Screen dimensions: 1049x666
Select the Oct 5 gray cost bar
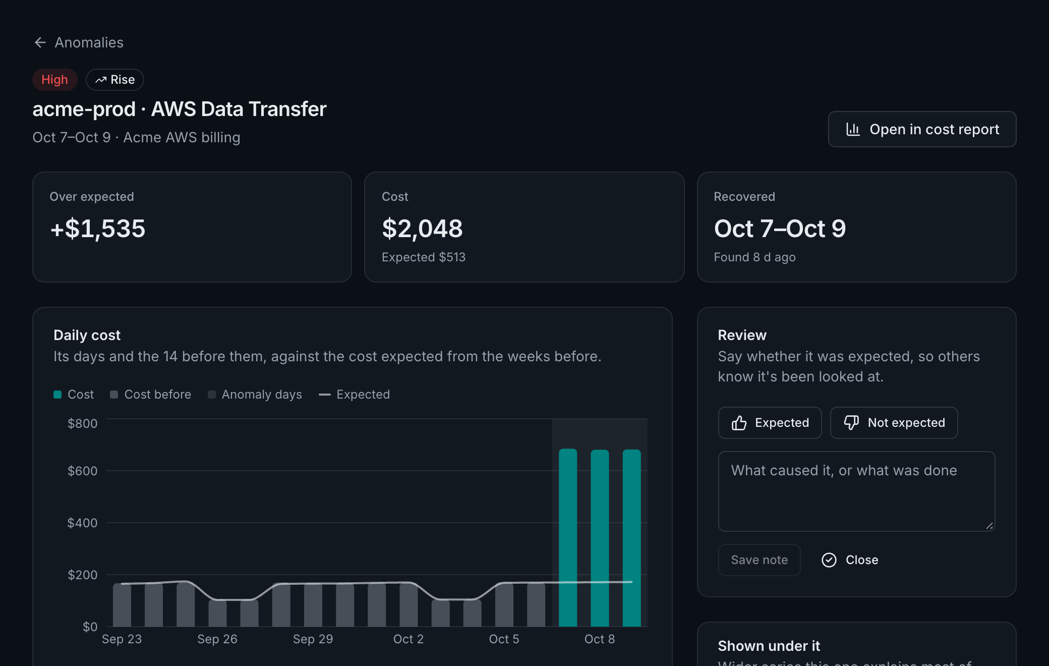coord(504,604)
